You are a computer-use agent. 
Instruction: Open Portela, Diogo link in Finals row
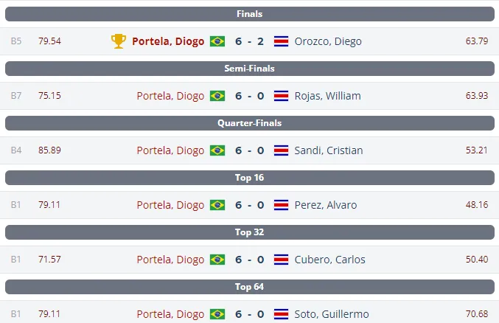[x=168, y=41]
